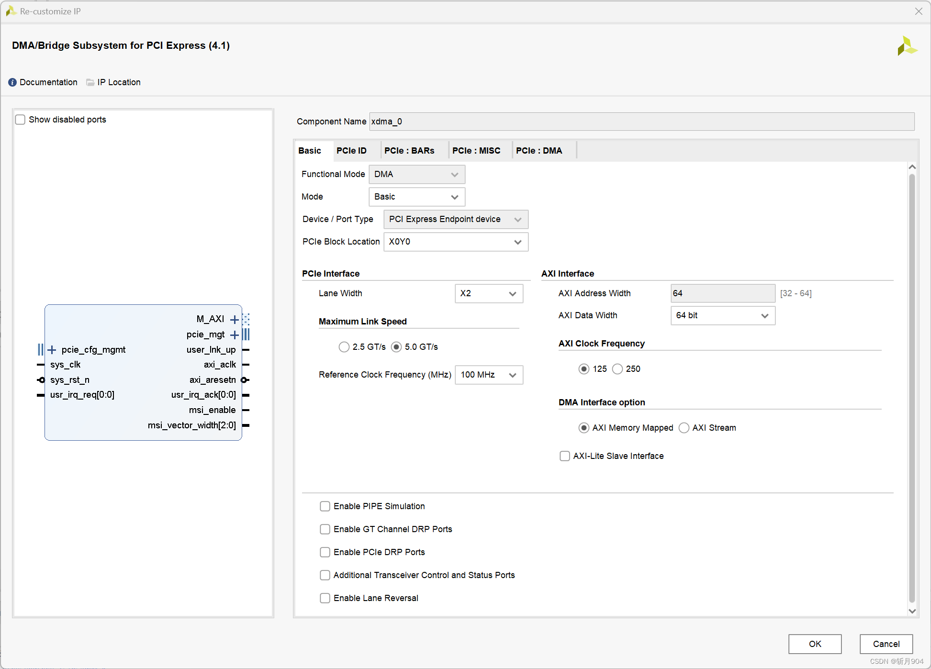Screen dimensions: 931x669
Task: Expand the M_AXI port plus icon
Action: (234, 320)
